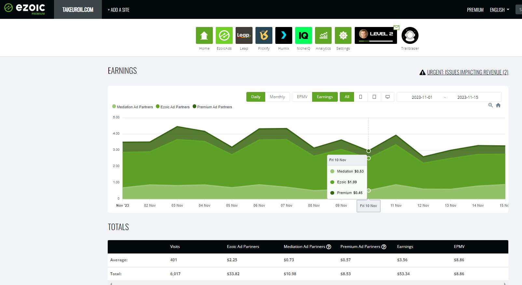Image resolution: width=522 pixels, height=285 pixels.
Task: Switch chart to Daily view
Action: (256, 97)
